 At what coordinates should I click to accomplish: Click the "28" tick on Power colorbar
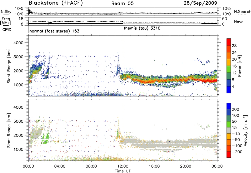coord(234,46)
